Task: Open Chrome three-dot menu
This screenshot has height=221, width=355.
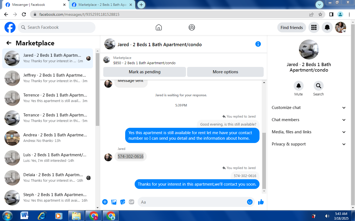Action: coord(349,14)
